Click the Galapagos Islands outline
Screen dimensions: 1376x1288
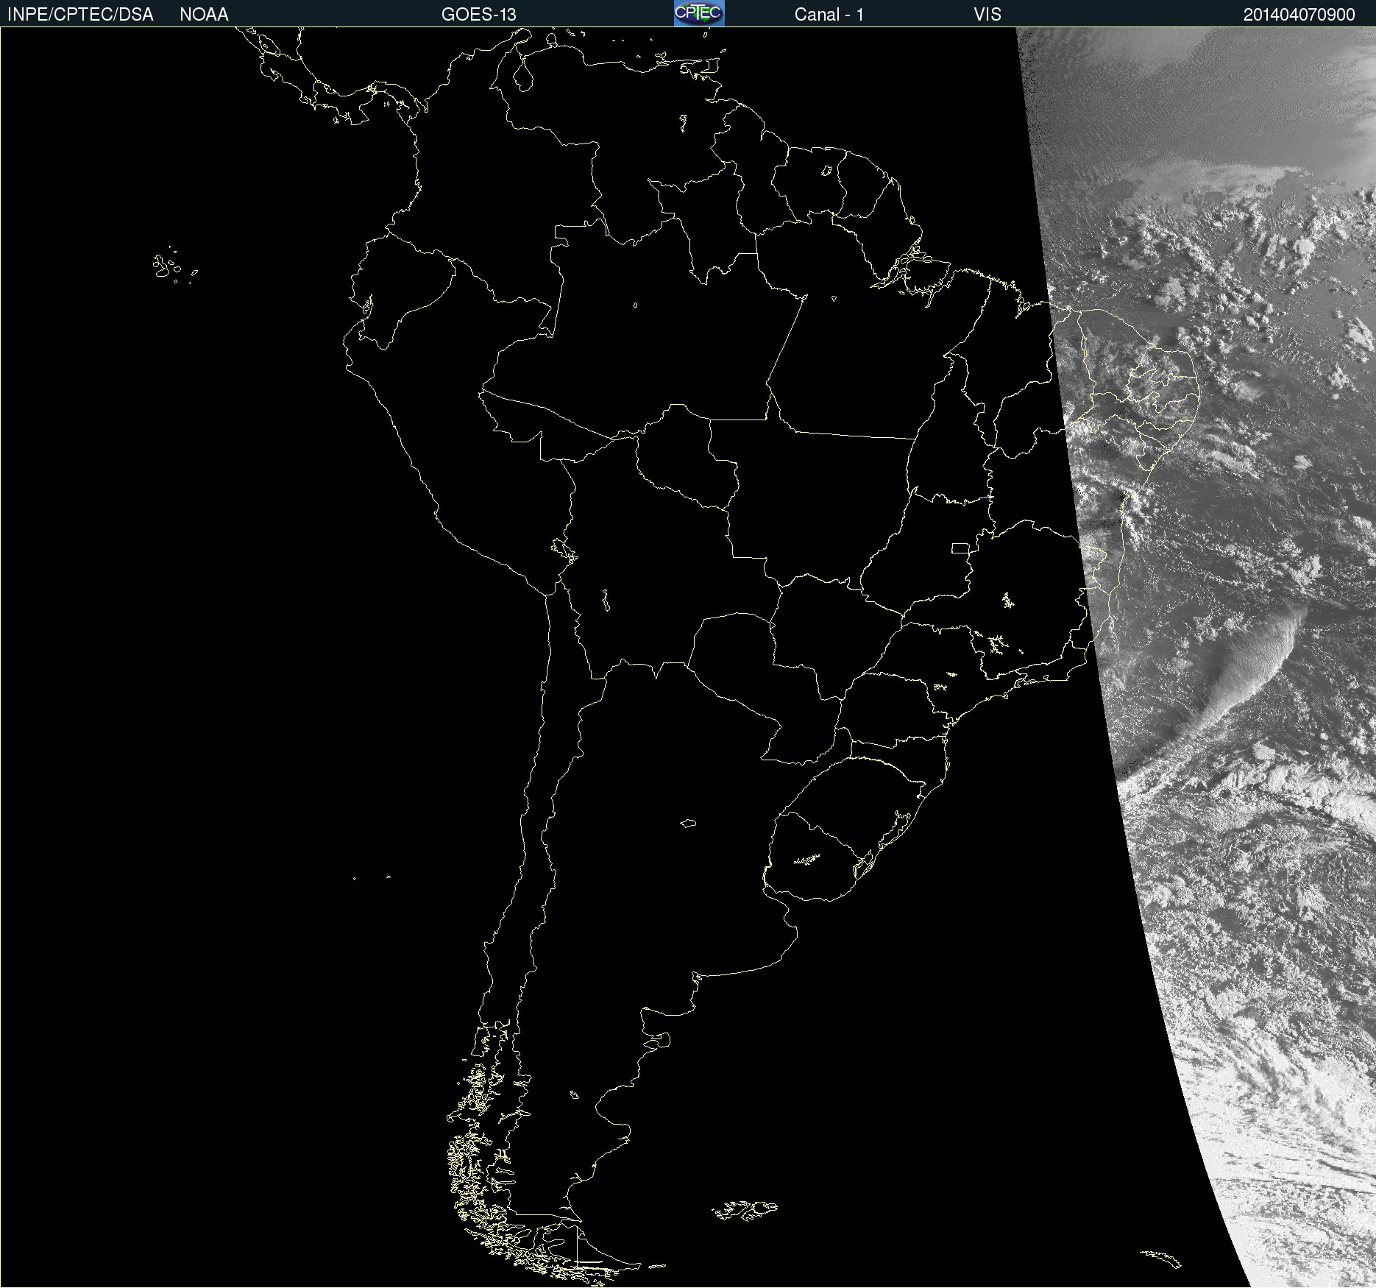click(x=174, y=265)
